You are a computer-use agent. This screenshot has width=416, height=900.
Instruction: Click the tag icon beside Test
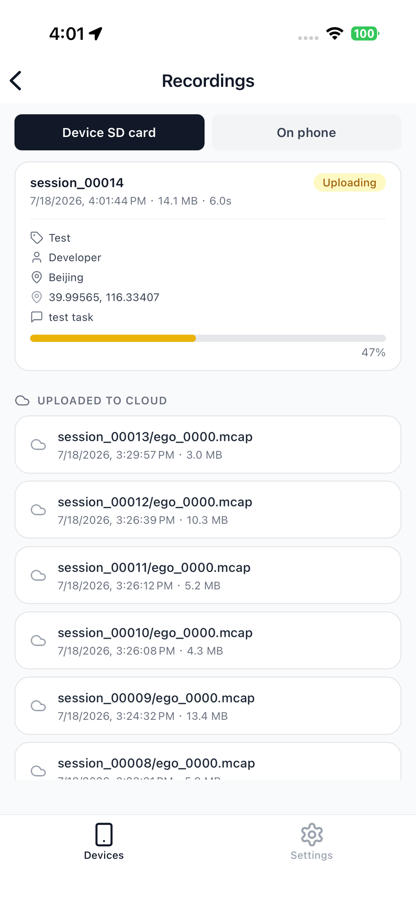[37, 238]
